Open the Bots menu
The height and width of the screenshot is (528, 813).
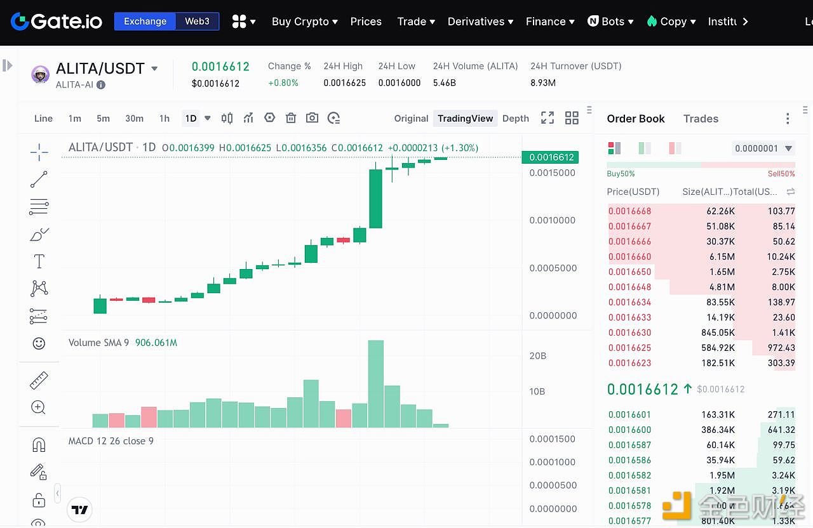tap(610, 22)
